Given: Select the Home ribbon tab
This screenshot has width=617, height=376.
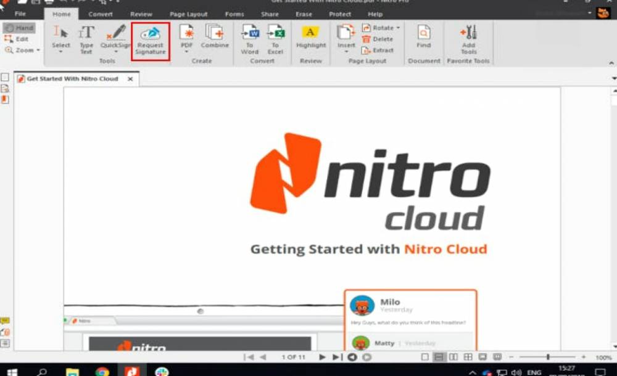Looking at the screenshot, I should [61, 14].
